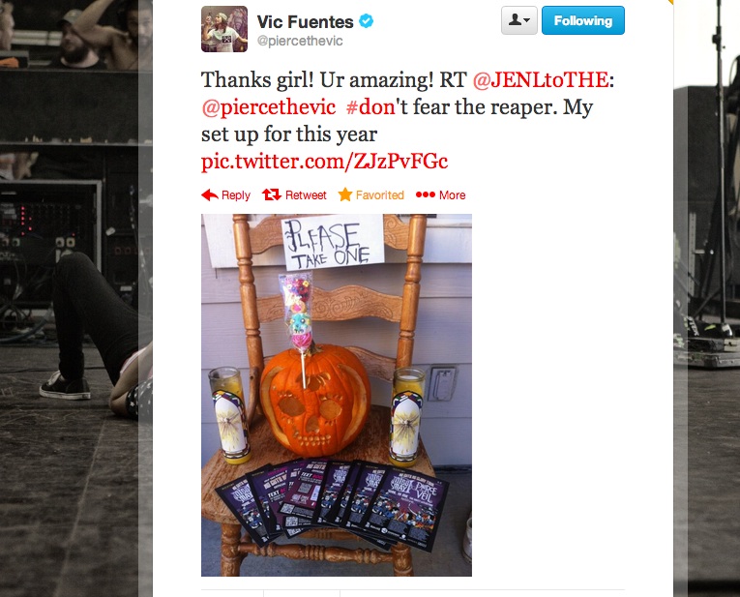Open the @piercethevic handle below the name
This screenshot has width=740, height=597.
(300, 41)
